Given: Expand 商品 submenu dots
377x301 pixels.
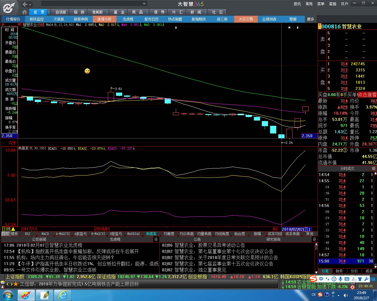Looking at the screenshot, I should coord(147,12).
